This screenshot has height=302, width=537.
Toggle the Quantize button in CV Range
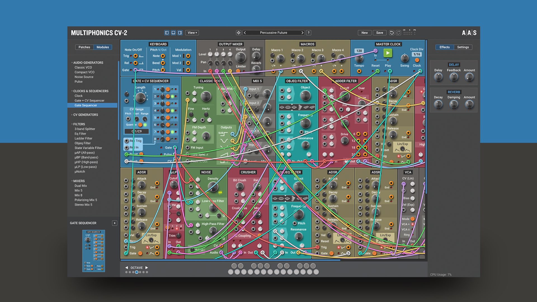tap(140, 125)
